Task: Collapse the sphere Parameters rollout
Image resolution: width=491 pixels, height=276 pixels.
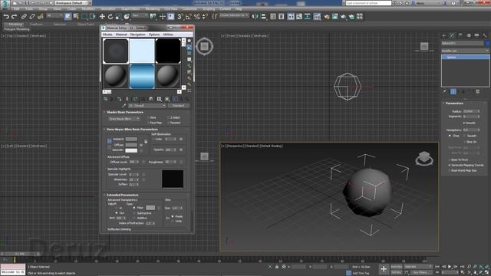Action: (443, 103)
